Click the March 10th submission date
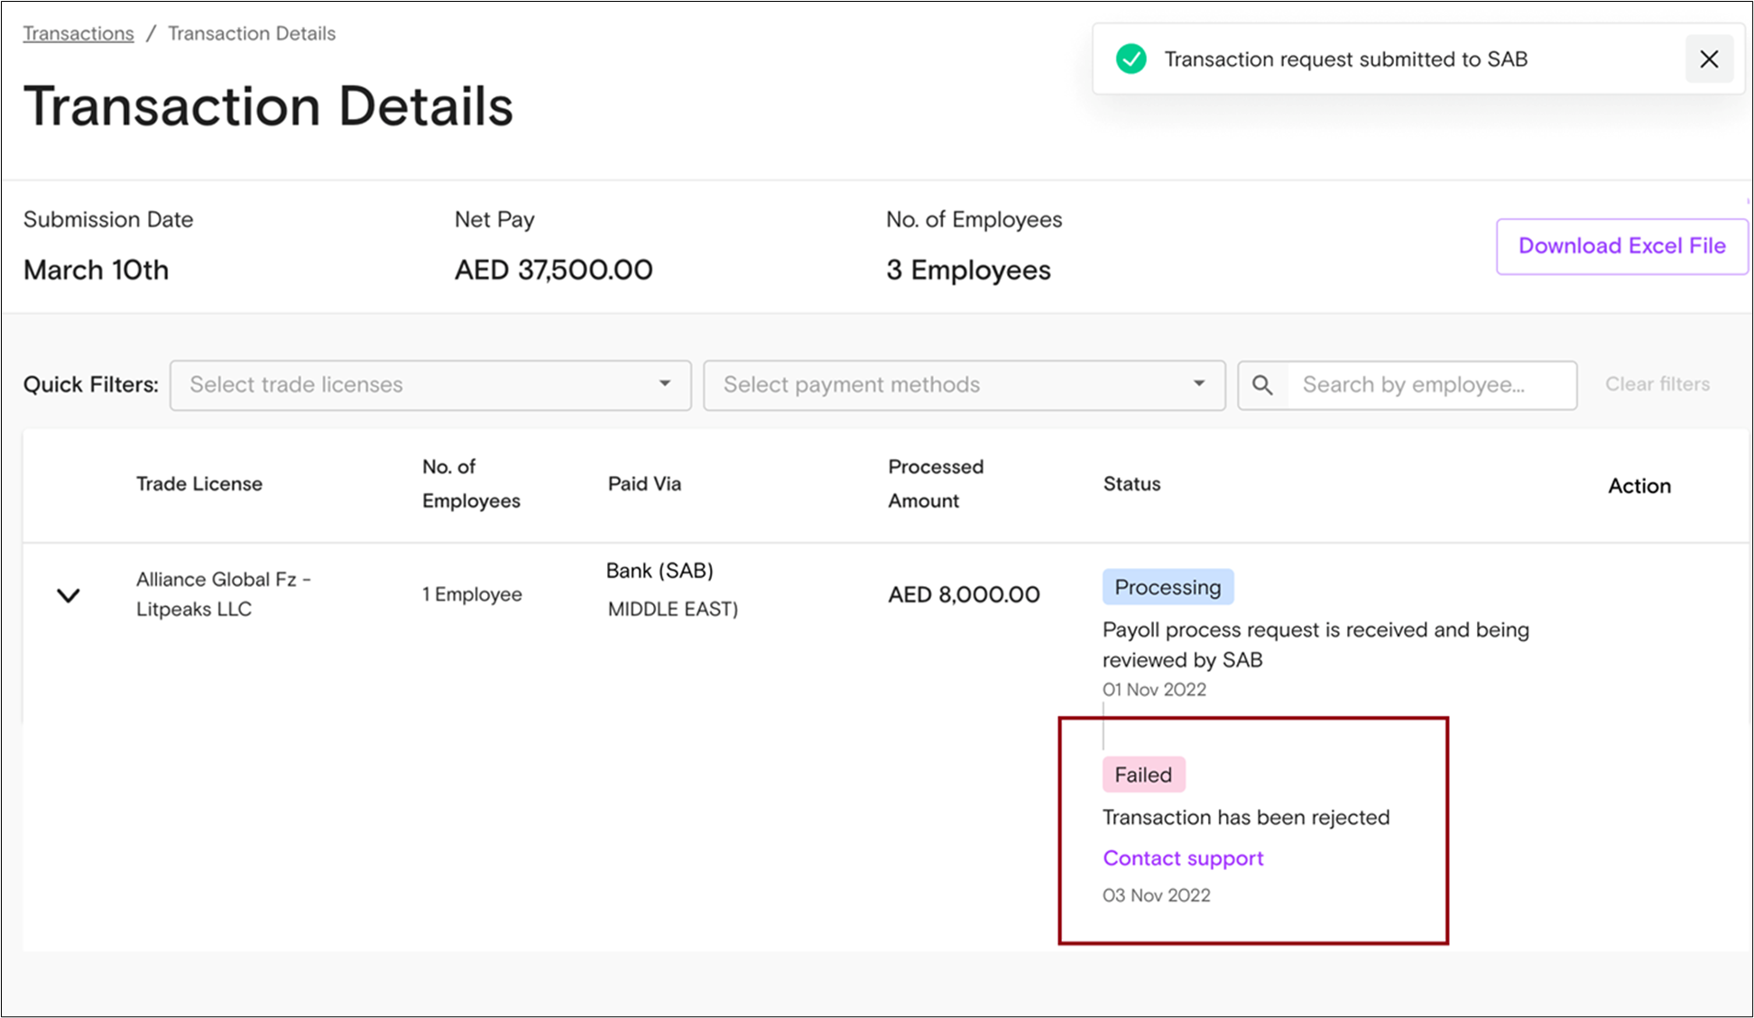1754x1018 pixels. tap(96, 271)
